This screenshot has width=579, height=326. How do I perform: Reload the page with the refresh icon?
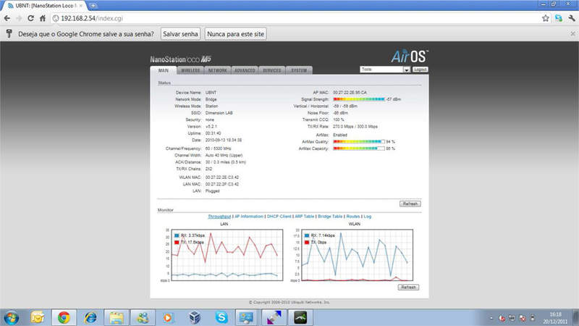pyautogui.click(x=30, y=18)
